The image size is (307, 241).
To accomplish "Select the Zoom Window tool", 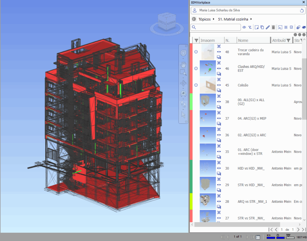I will [183, 72].
